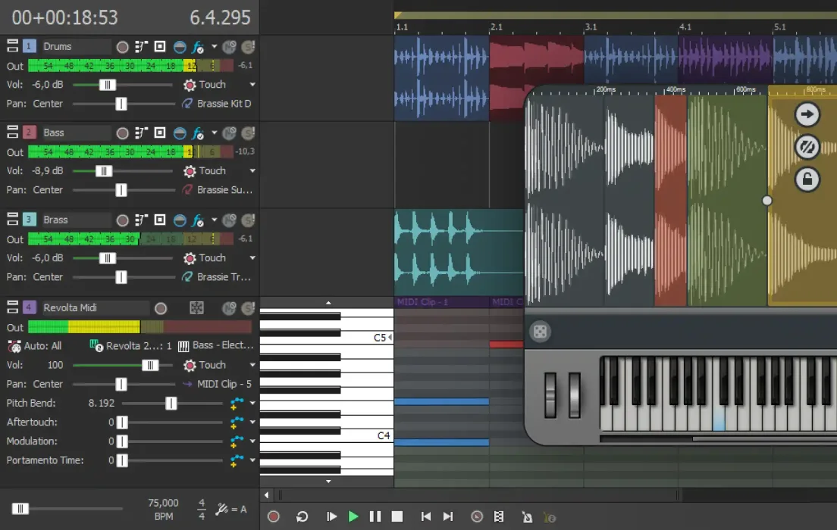Click the green Play button

tap(353, 516)
